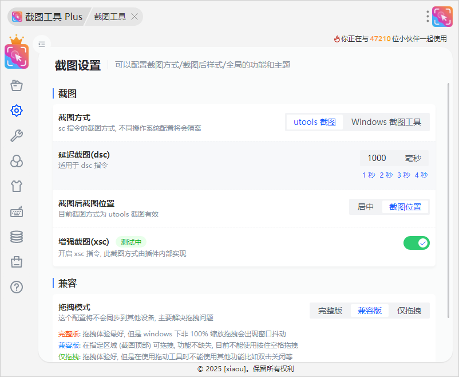The height and width of the screenshot is (377, 459).
Task: Set delay with the 3 秒 link
Action: (403, 175)
